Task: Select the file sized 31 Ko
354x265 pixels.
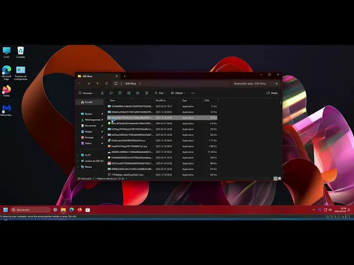Action: click(x=162, y=106)
